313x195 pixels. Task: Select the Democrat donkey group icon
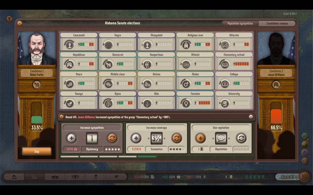(x=108, y=64)
